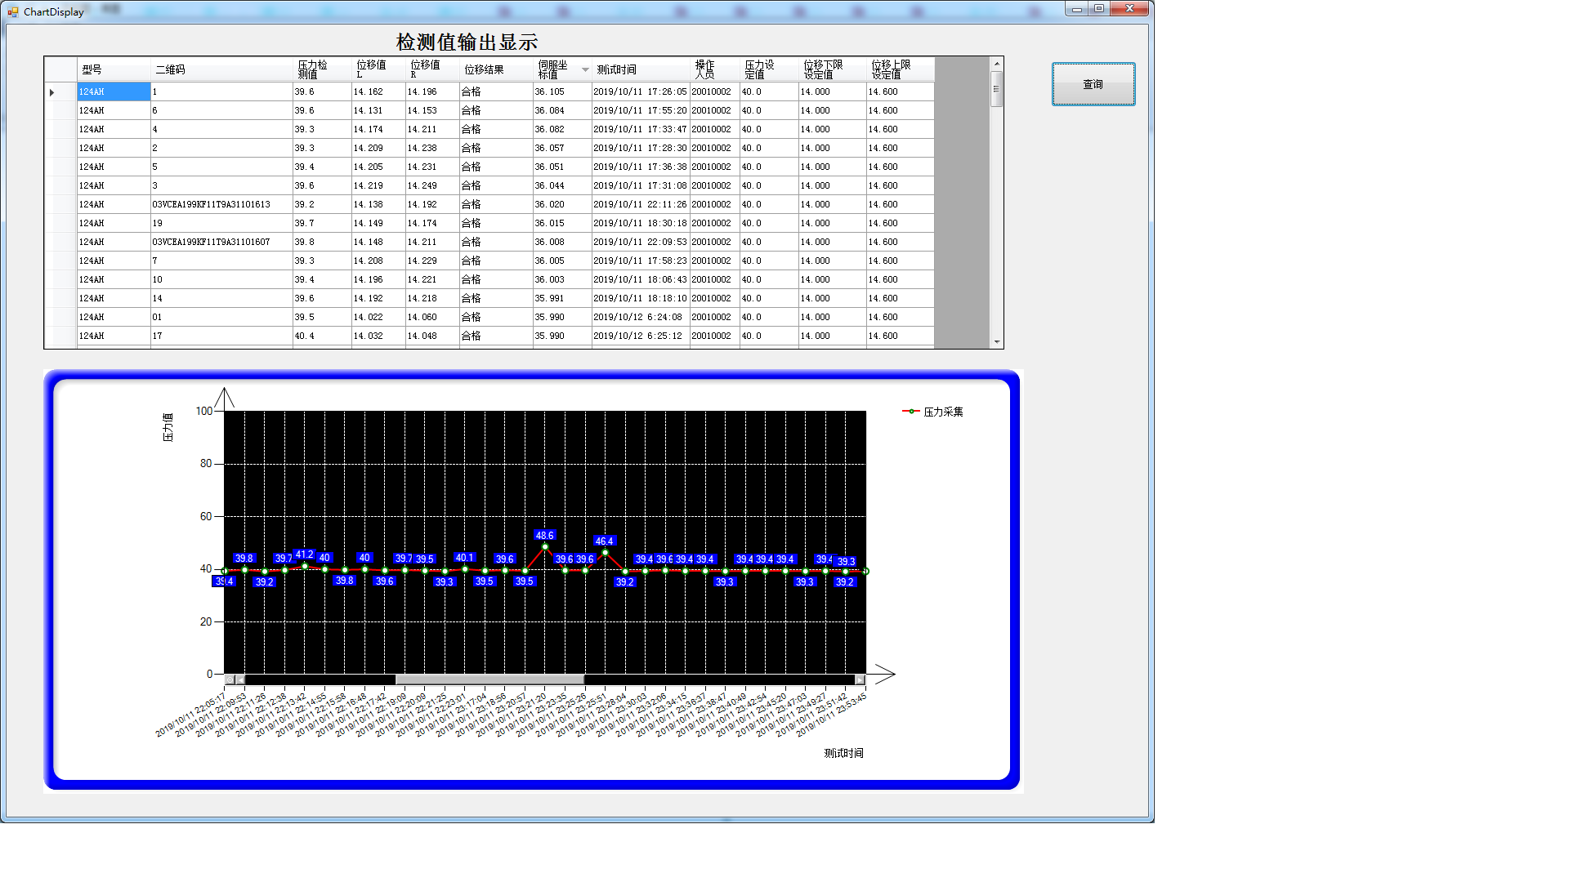Click the 48.6 data point label
Viewport: 1569px width, 882px height.
[544, 536]
